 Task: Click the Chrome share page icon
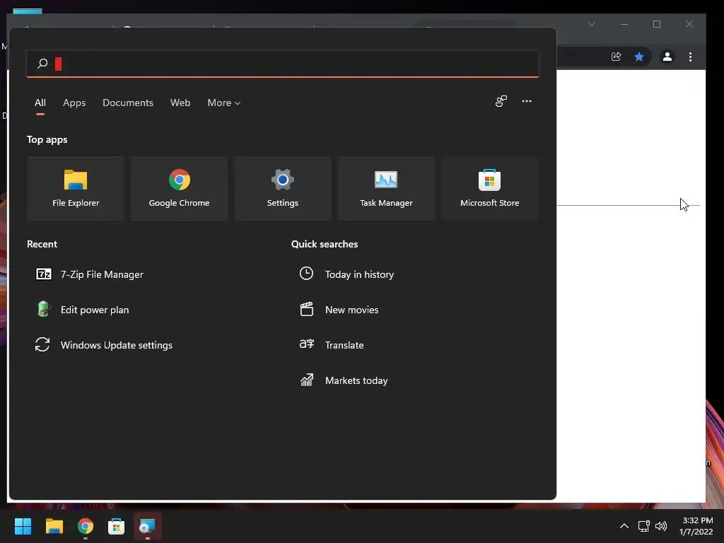[x=616, y=57]
